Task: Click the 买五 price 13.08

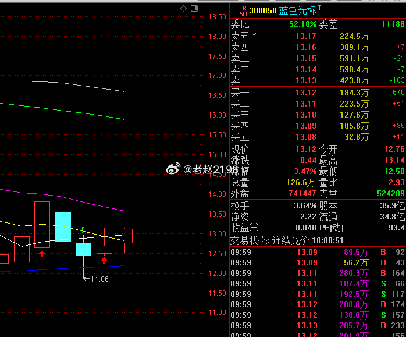Action: (x=306, y=137)
